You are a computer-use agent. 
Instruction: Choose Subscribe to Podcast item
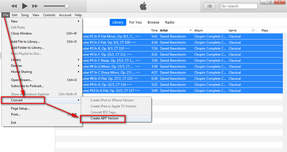click(45, 86)
